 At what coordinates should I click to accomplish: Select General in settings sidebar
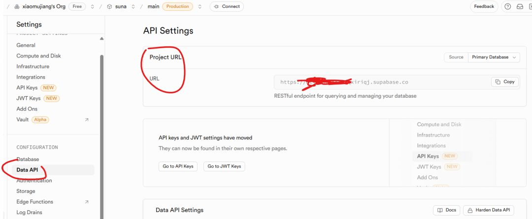[26, 45]
